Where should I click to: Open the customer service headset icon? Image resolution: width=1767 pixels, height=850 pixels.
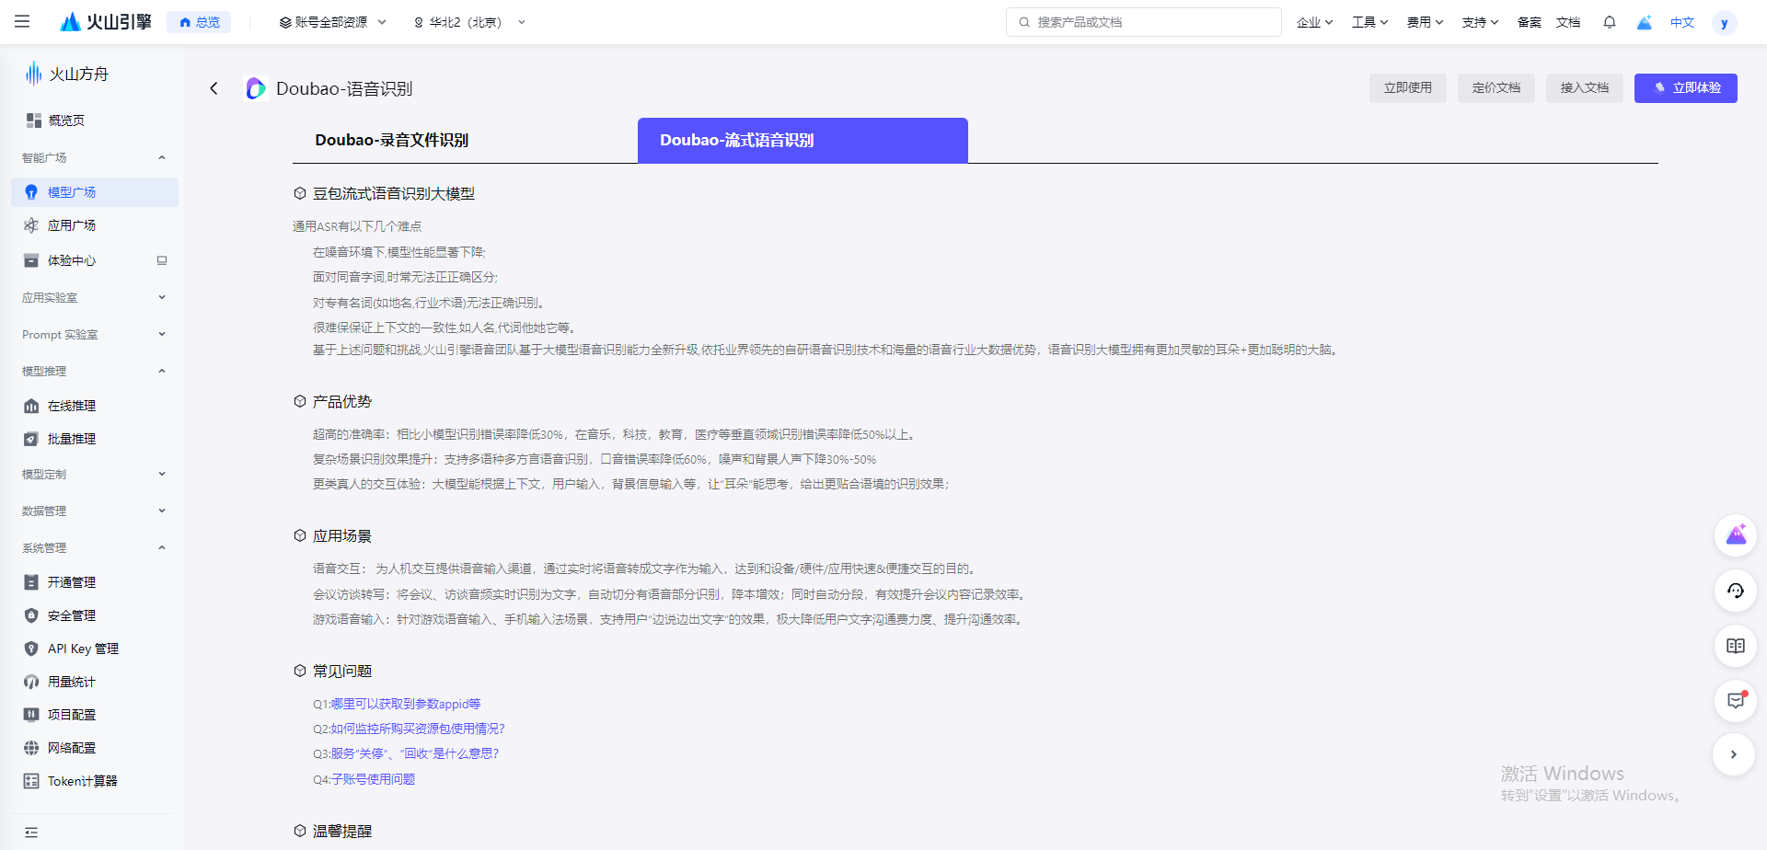pyautogui.click(x=1736, y=591)
